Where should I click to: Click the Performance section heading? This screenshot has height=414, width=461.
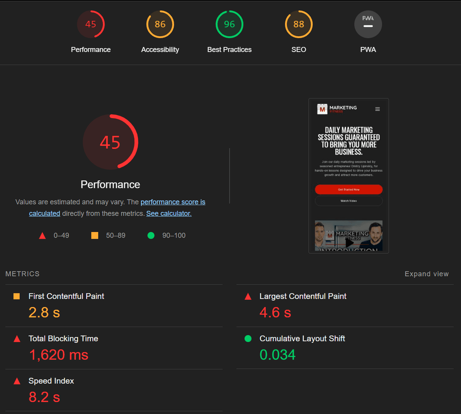pyautogui.click(x=110, y=184)
